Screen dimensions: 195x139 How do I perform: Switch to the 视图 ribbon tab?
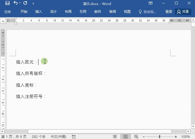pyautogui.click(x=127, y=12)
